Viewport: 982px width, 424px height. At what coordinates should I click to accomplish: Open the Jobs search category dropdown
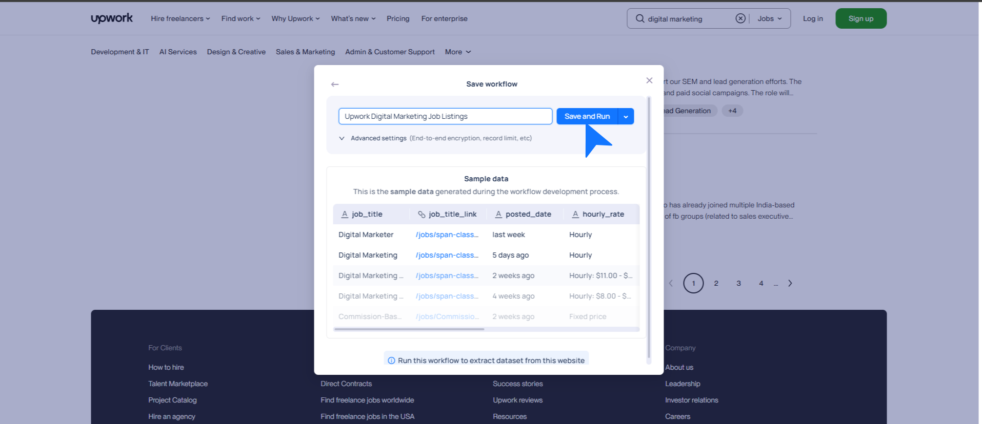[770, 18]
